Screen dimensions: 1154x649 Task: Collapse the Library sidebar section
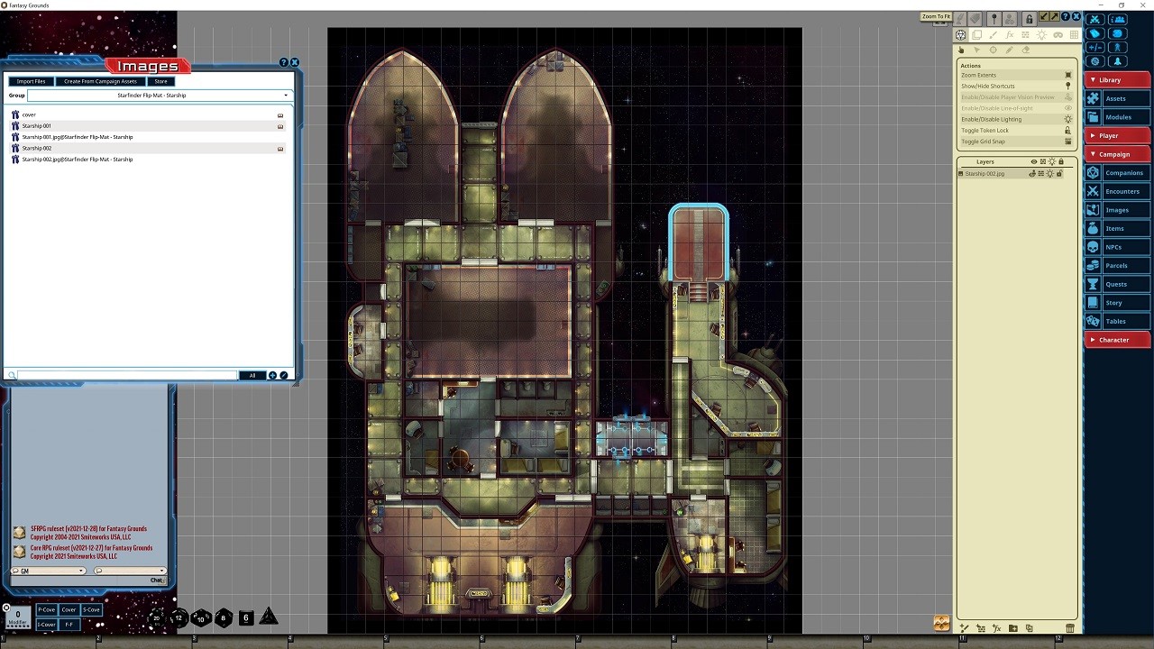[1117, 80]
